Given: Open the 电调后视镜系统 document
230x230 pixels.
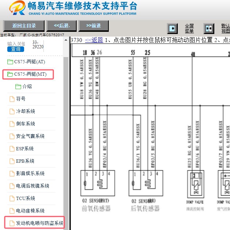Looking at the screenshot, I should point(32,186).
